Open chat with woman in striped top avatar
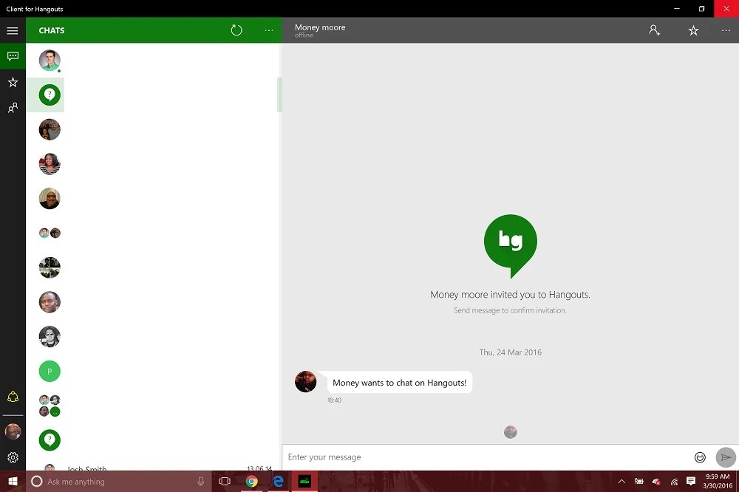Viewport: 739px width, 492px height. pyautogui.click(x=50, y=164)
